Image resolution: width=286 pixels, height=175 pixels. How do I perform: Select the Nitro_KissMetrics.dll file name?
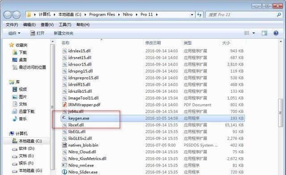(87, 158)
